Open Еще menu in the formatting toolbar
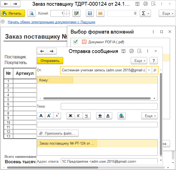 point(150,116)
